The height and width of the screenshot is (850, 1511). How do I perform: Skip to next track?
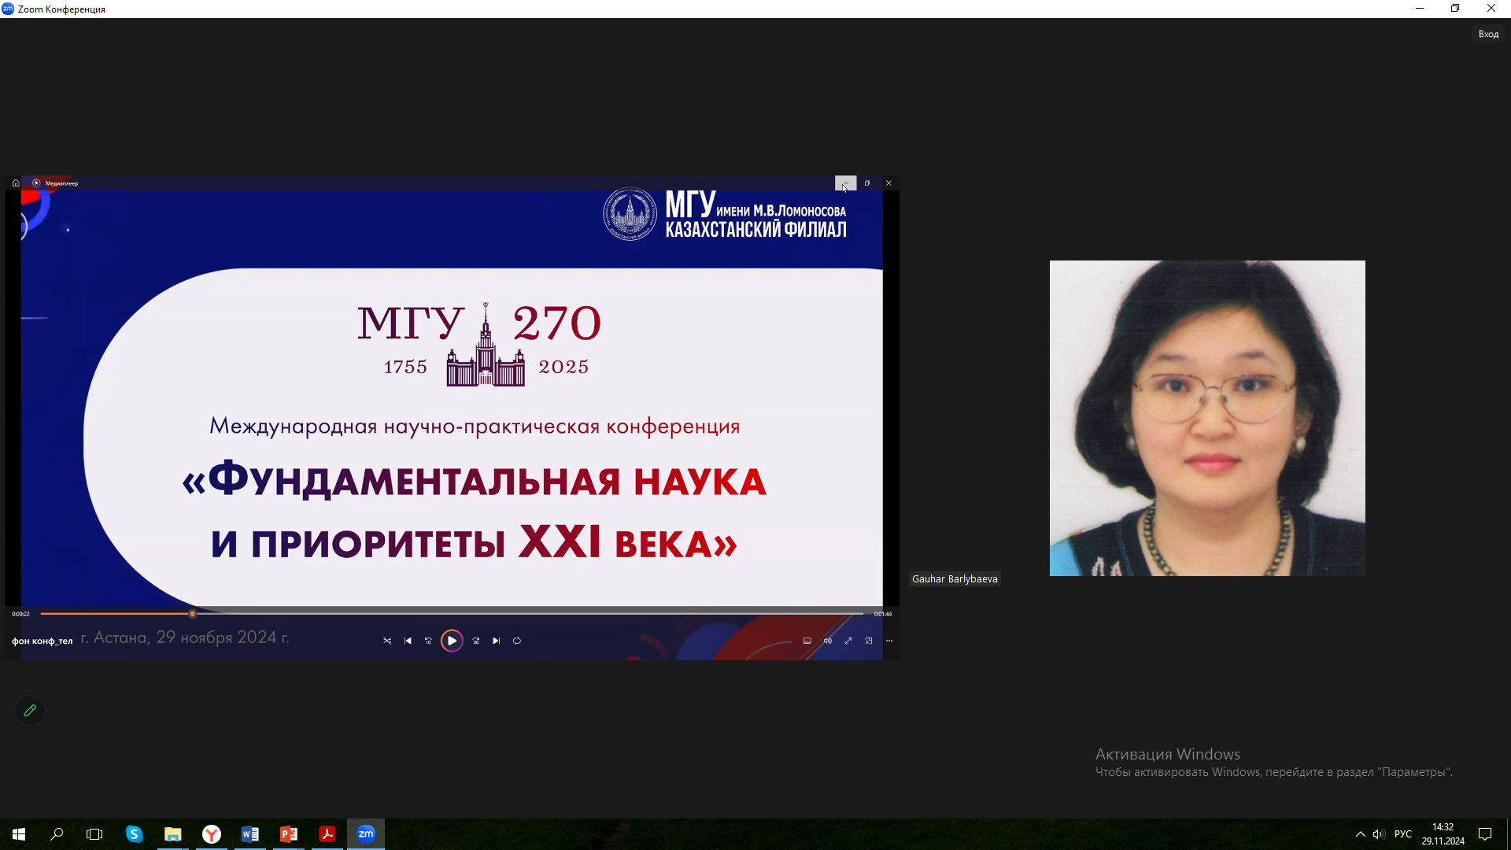(496, 641)
